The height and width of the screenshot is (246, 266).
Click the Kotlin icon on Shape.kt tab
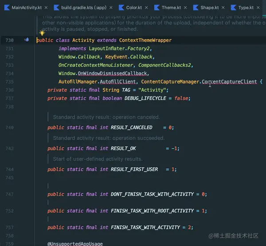click(x=196, y=8)
